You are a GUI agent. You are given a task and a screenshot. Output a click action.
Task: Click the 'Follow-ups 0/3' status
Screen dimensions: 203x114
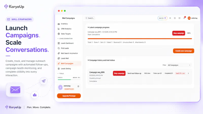click(x=157, y=73)
